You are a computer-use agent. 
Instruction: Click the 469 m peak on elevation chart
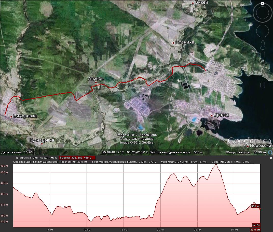tap(216, 165)
